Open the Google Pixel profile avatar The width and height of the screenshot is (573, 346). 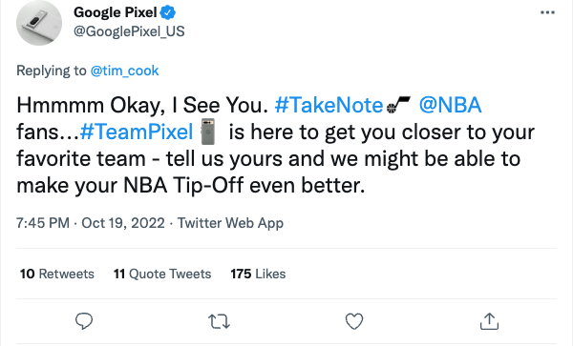point(39,23)
